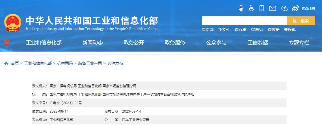Open the accessibility wheelchair icon
Viewport: 322px width, 125px height.
click(251, 8)
